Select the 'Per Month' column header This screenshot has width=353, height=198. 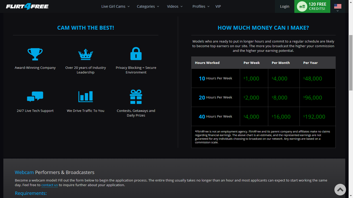point(281,63)
